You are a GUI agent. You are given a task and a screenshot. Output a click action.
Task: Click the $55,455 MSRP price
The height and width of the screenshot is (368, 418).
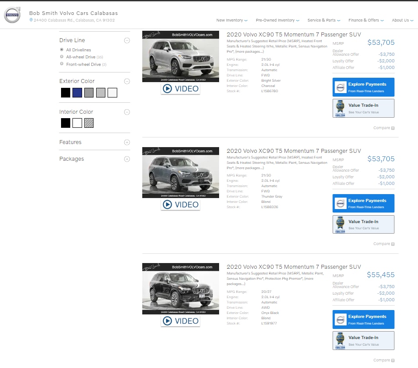click(381, 274)
